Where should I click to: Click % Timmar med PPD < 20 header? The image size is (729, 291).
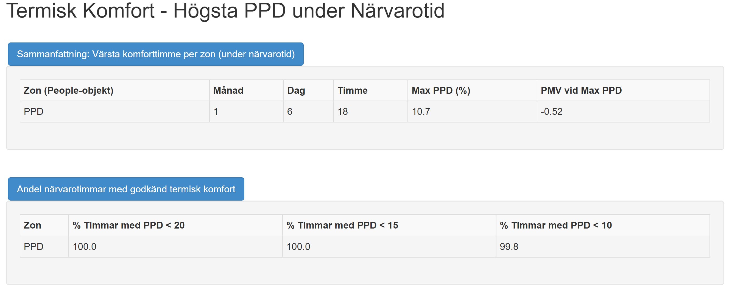(x=129, y=225)
